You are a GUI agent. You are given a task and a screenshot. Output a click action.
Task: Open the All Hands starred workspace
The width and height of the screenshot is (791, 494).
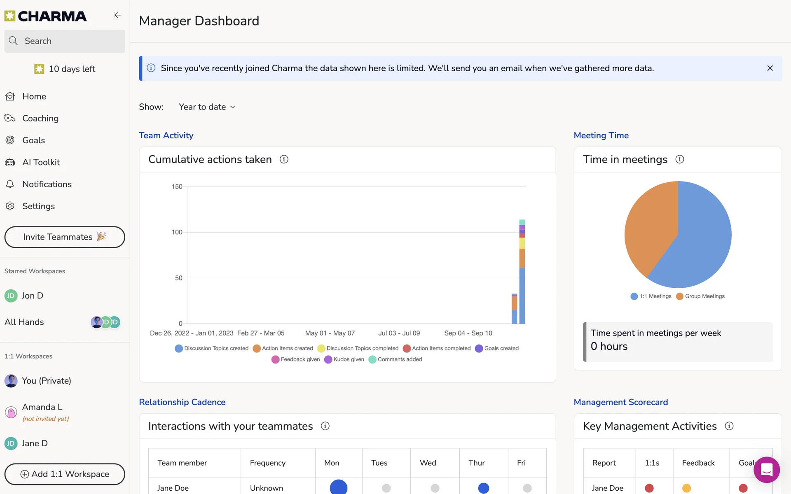[x=24, y=322]
